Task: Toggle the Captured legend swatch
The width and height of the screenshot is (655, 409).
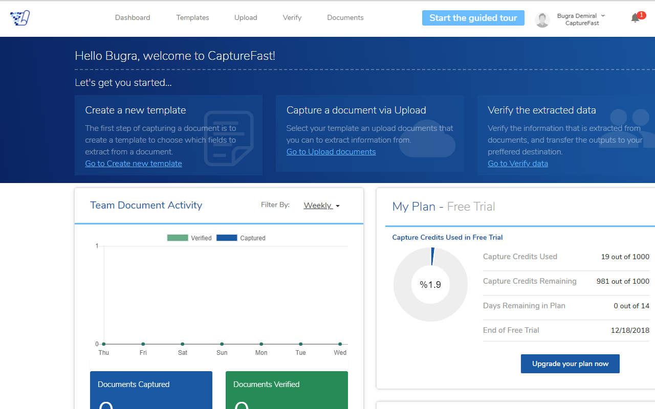Action: [227, 238]
